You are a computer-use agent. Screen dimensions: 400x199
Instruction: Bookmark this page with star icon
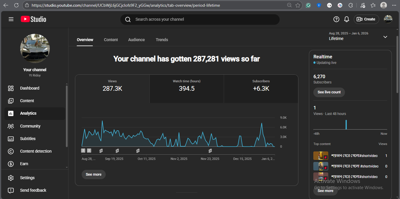click(x=298, y=5)
